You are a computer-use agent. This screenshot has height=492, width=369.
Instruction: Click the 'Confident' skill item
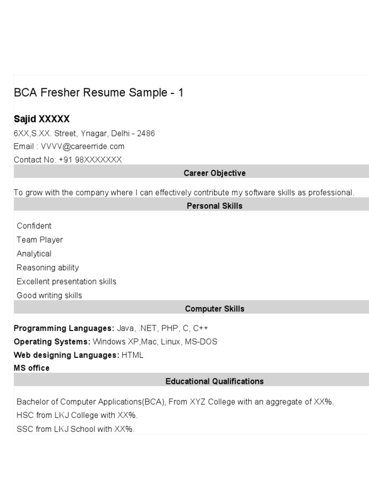click(x=34, y=226)
